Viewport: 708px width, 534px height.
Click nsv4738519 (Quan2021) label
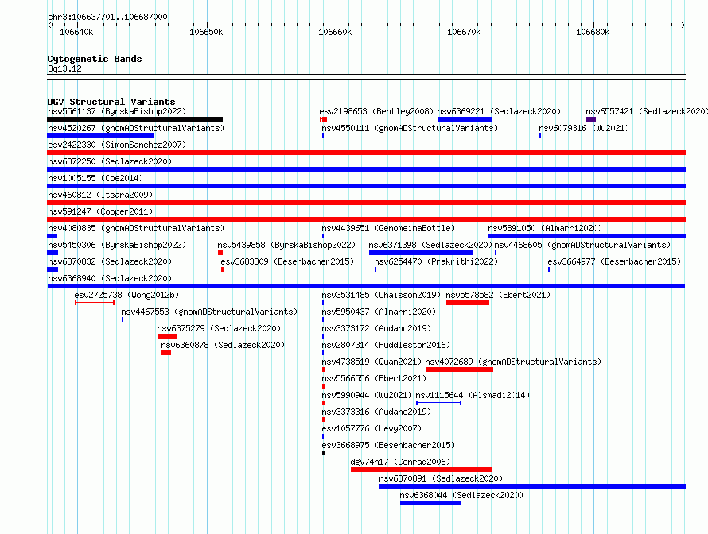(372, 362)
